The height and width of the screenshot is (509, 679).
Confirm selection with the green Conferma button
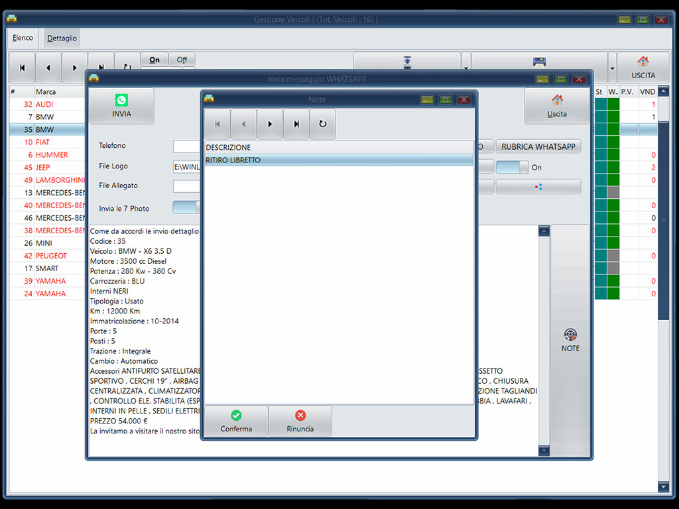click(x=236, y=421)
